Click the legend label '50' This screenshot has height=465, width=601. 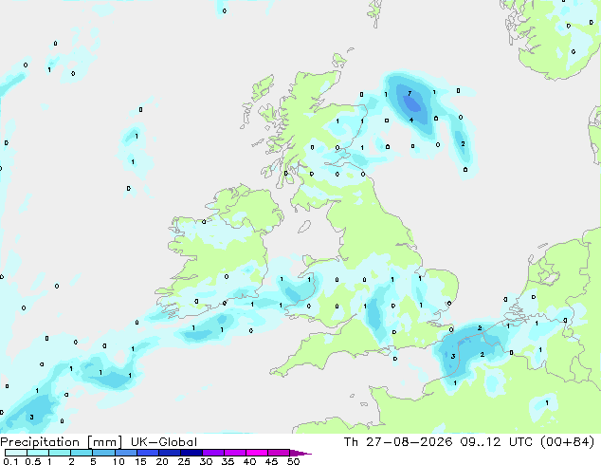293,461
